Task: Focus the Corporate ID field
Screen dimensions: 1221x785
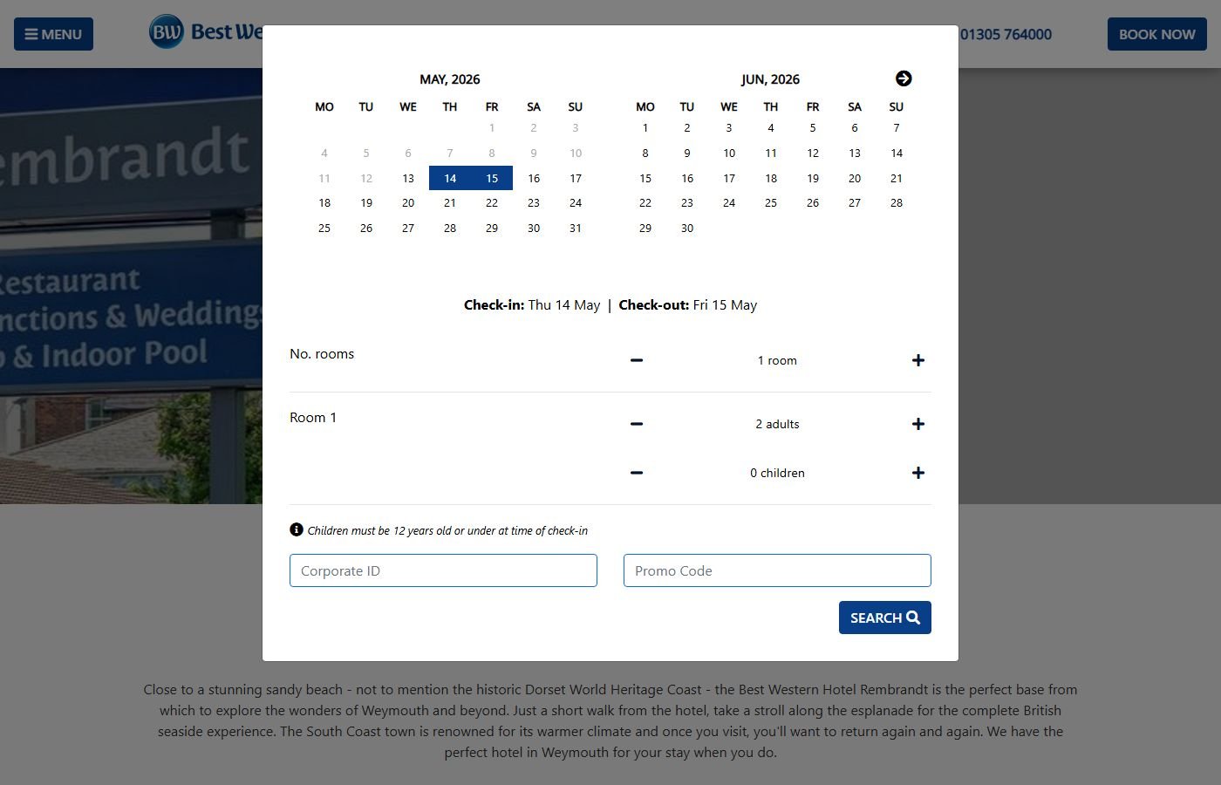Action: pyautogui.click(x=443, y=570)
